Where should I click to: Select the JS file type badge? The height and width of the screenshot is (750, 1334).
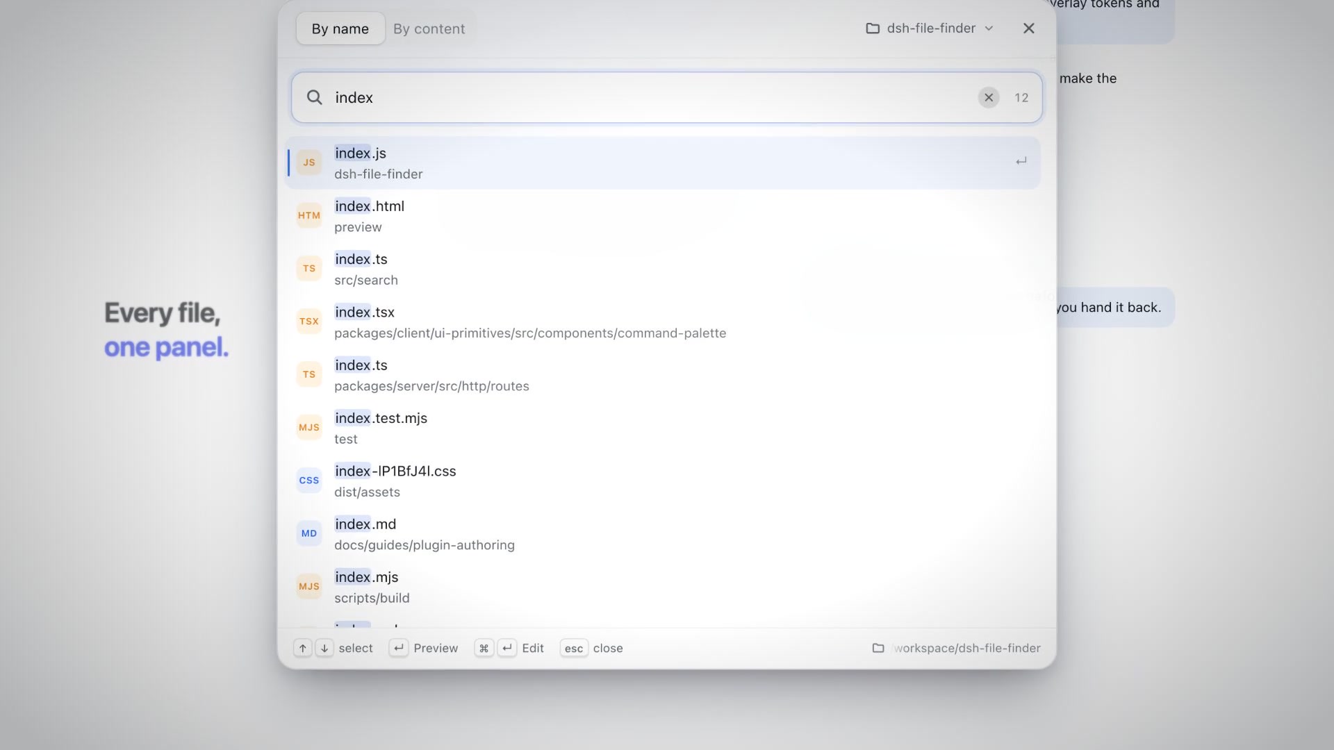click(x=309, y=162)
